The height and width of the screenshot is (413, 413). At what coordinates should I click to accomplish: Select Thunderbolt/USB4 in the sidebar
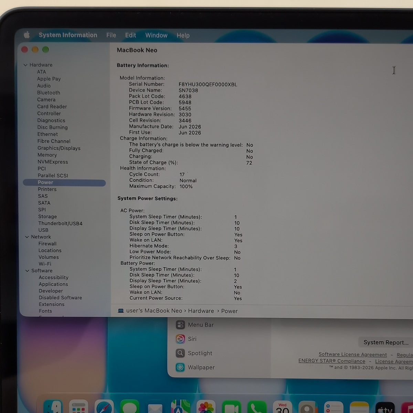(60, 223)
